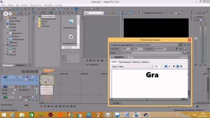
Task: Open the font size dropdown showing 36
Action: point(161,67)
